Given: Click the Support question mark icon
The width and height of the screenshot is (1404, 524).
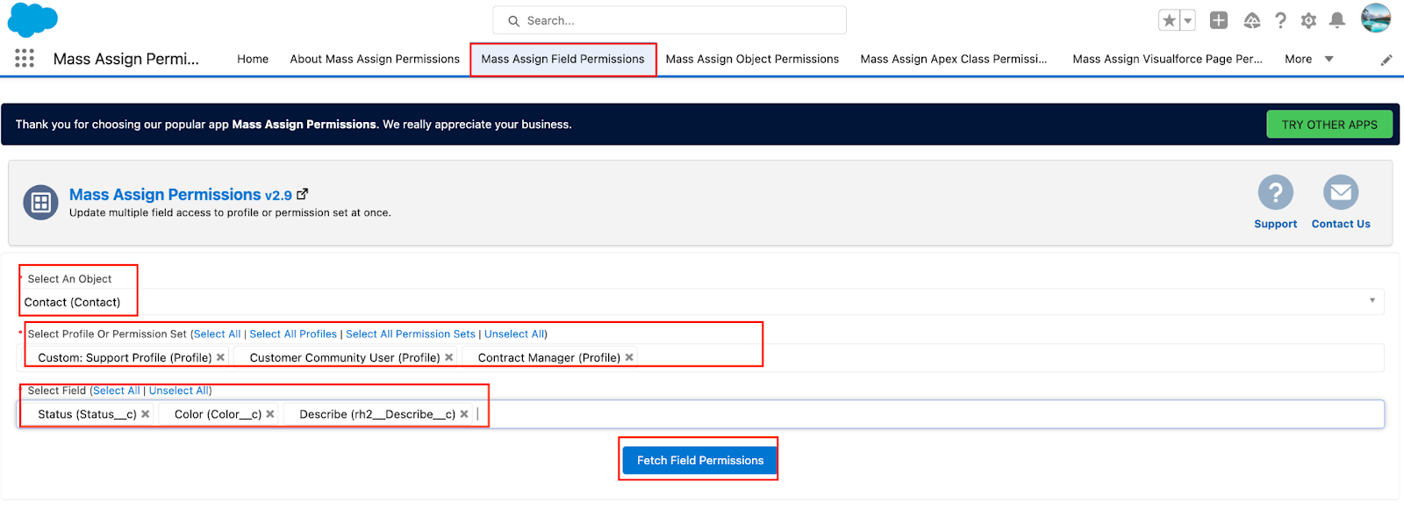Looking at the screenshot, I should tap(1276, 191).
